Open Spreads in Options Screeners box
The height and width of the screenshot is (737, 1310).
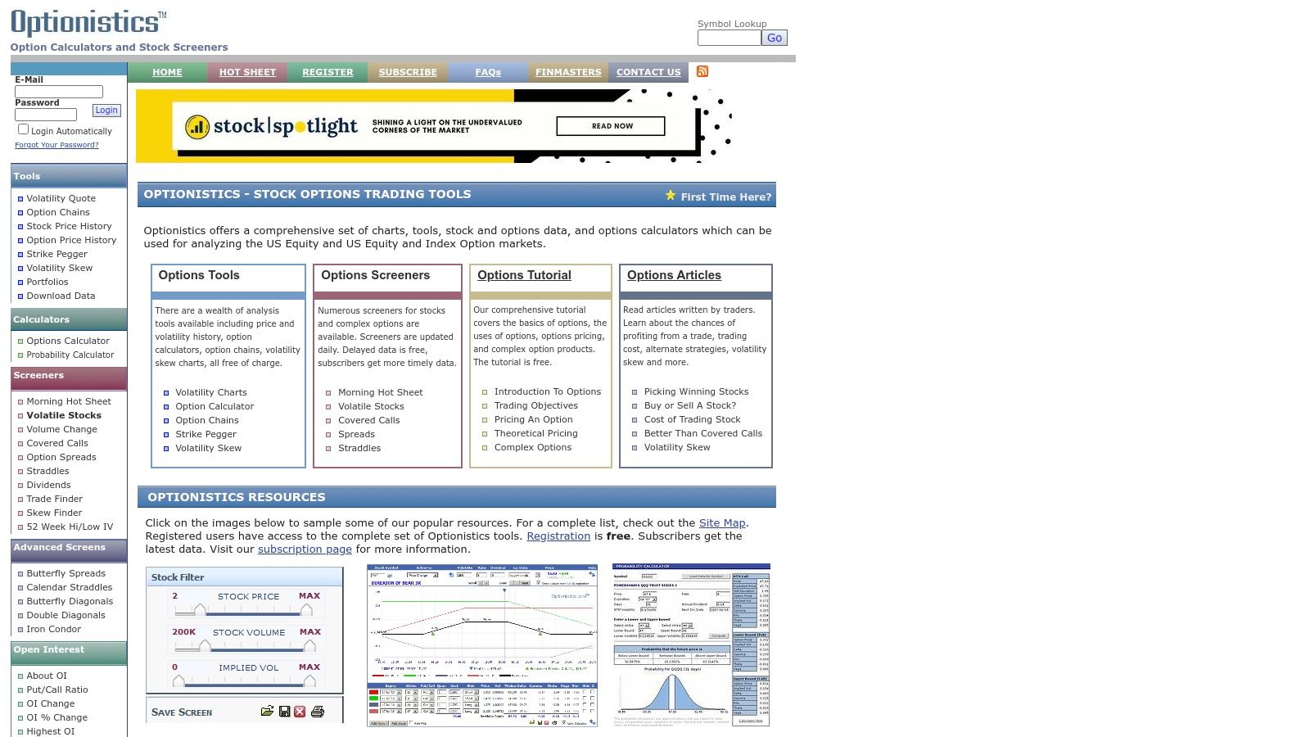pyautogui.click(x=356, y=434)
